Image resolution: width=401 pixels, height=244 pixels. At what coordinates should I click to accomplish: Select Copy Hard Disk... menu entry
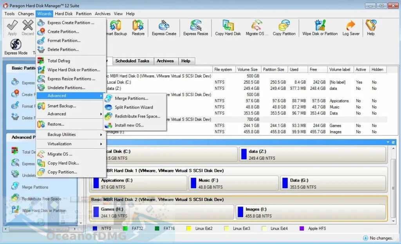71,163
